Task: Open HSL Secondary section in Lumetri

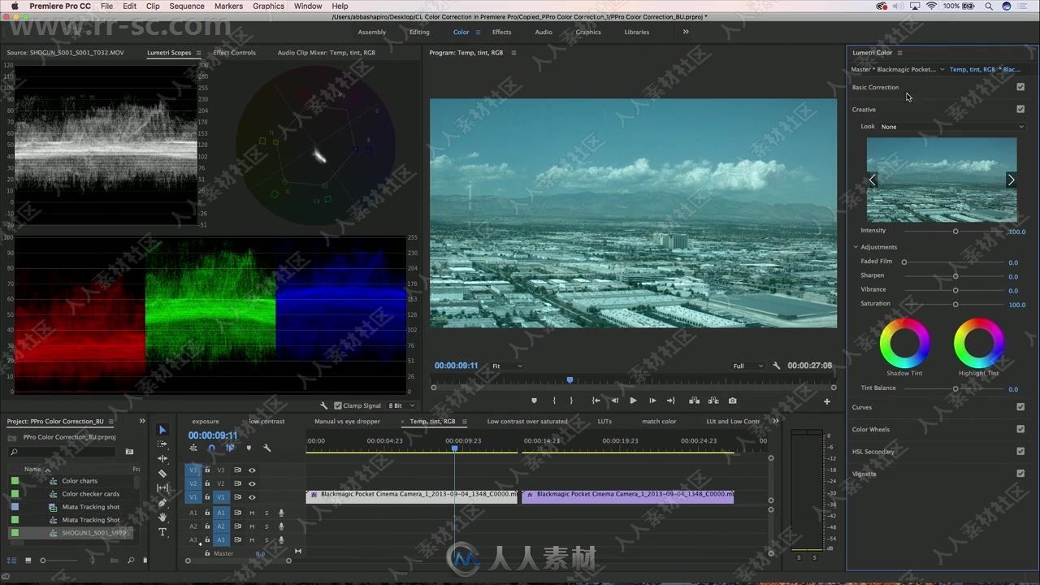Action: pyautogui.click(x=873, y=451)
